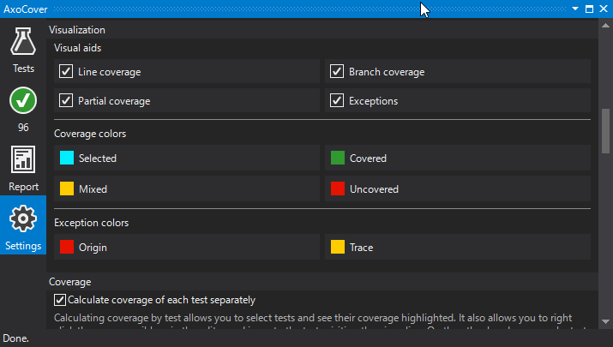The height and width of the screenshot is (347, 613).
Task: Edit the yellow Mixed color swatch
Action: tap(67, 188)
